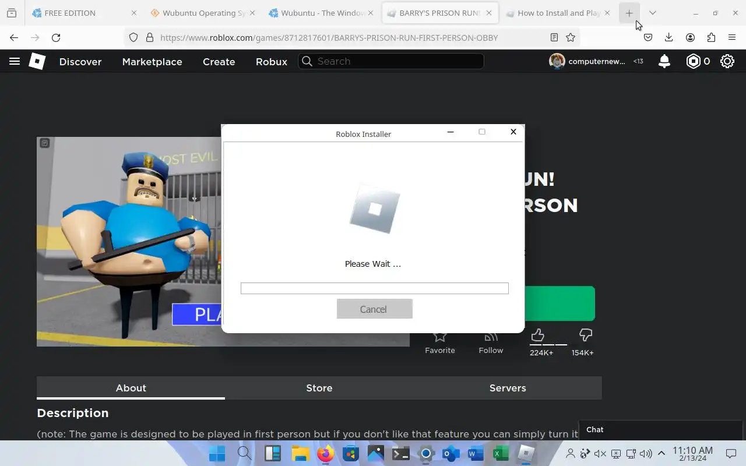The image size is (746, 466).
Task: Give the game a thumbs down
Action: tap(586, 335)
